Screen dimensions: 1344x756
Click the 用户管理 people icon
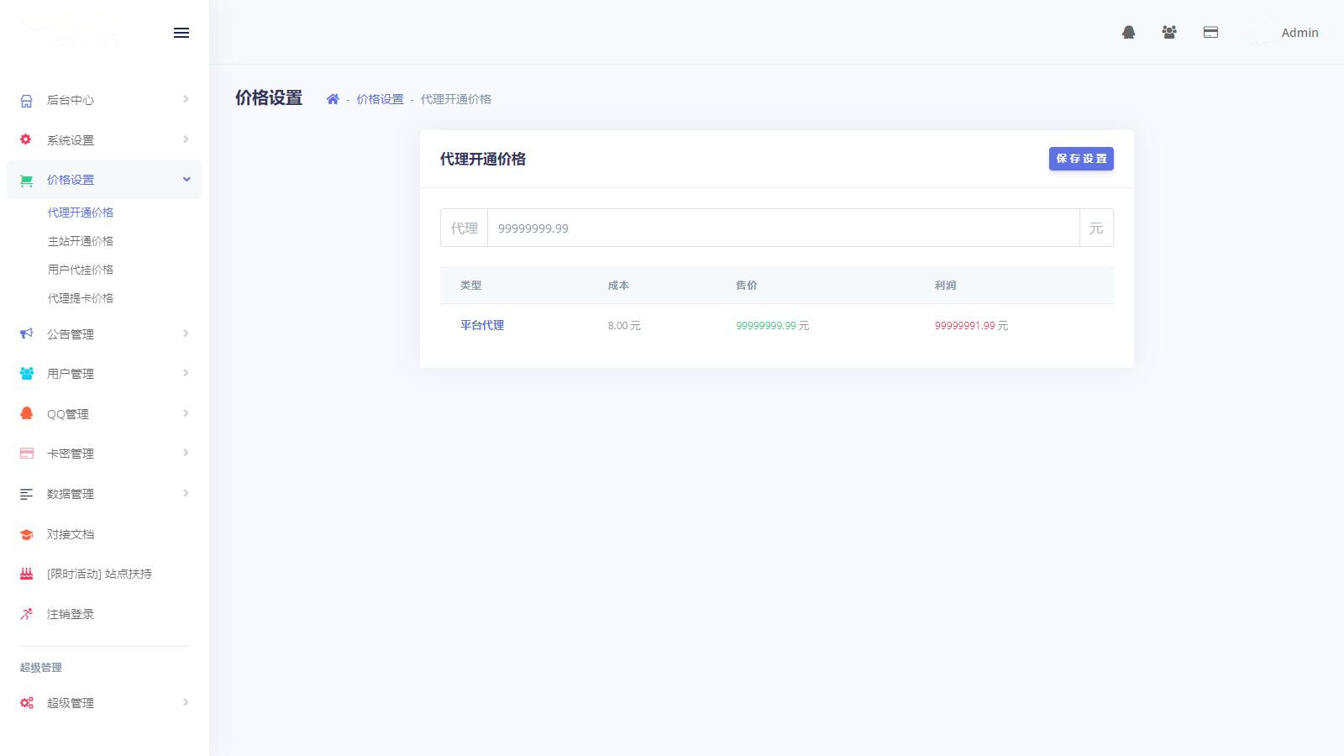coord(26,373)
